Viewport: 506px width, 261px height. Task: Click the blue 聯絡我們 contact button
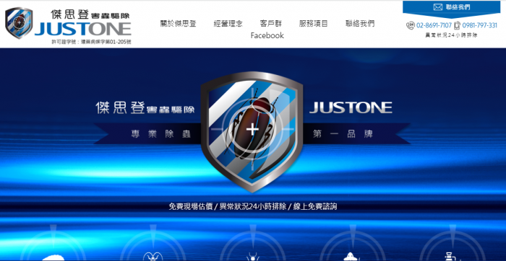(452, 8)
